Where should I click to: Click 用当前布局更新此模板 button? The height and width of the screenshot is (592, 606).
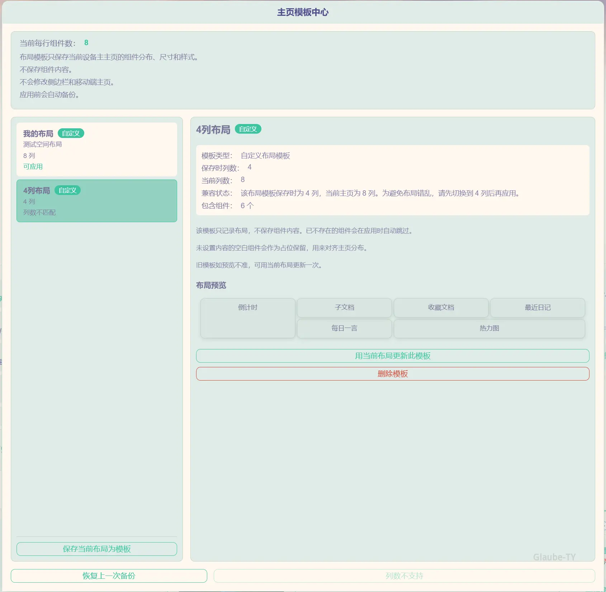click(x=393, y=356)
